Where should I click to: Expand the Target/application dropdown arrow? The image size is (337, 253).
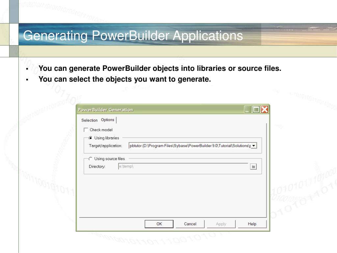pos(254,146)
